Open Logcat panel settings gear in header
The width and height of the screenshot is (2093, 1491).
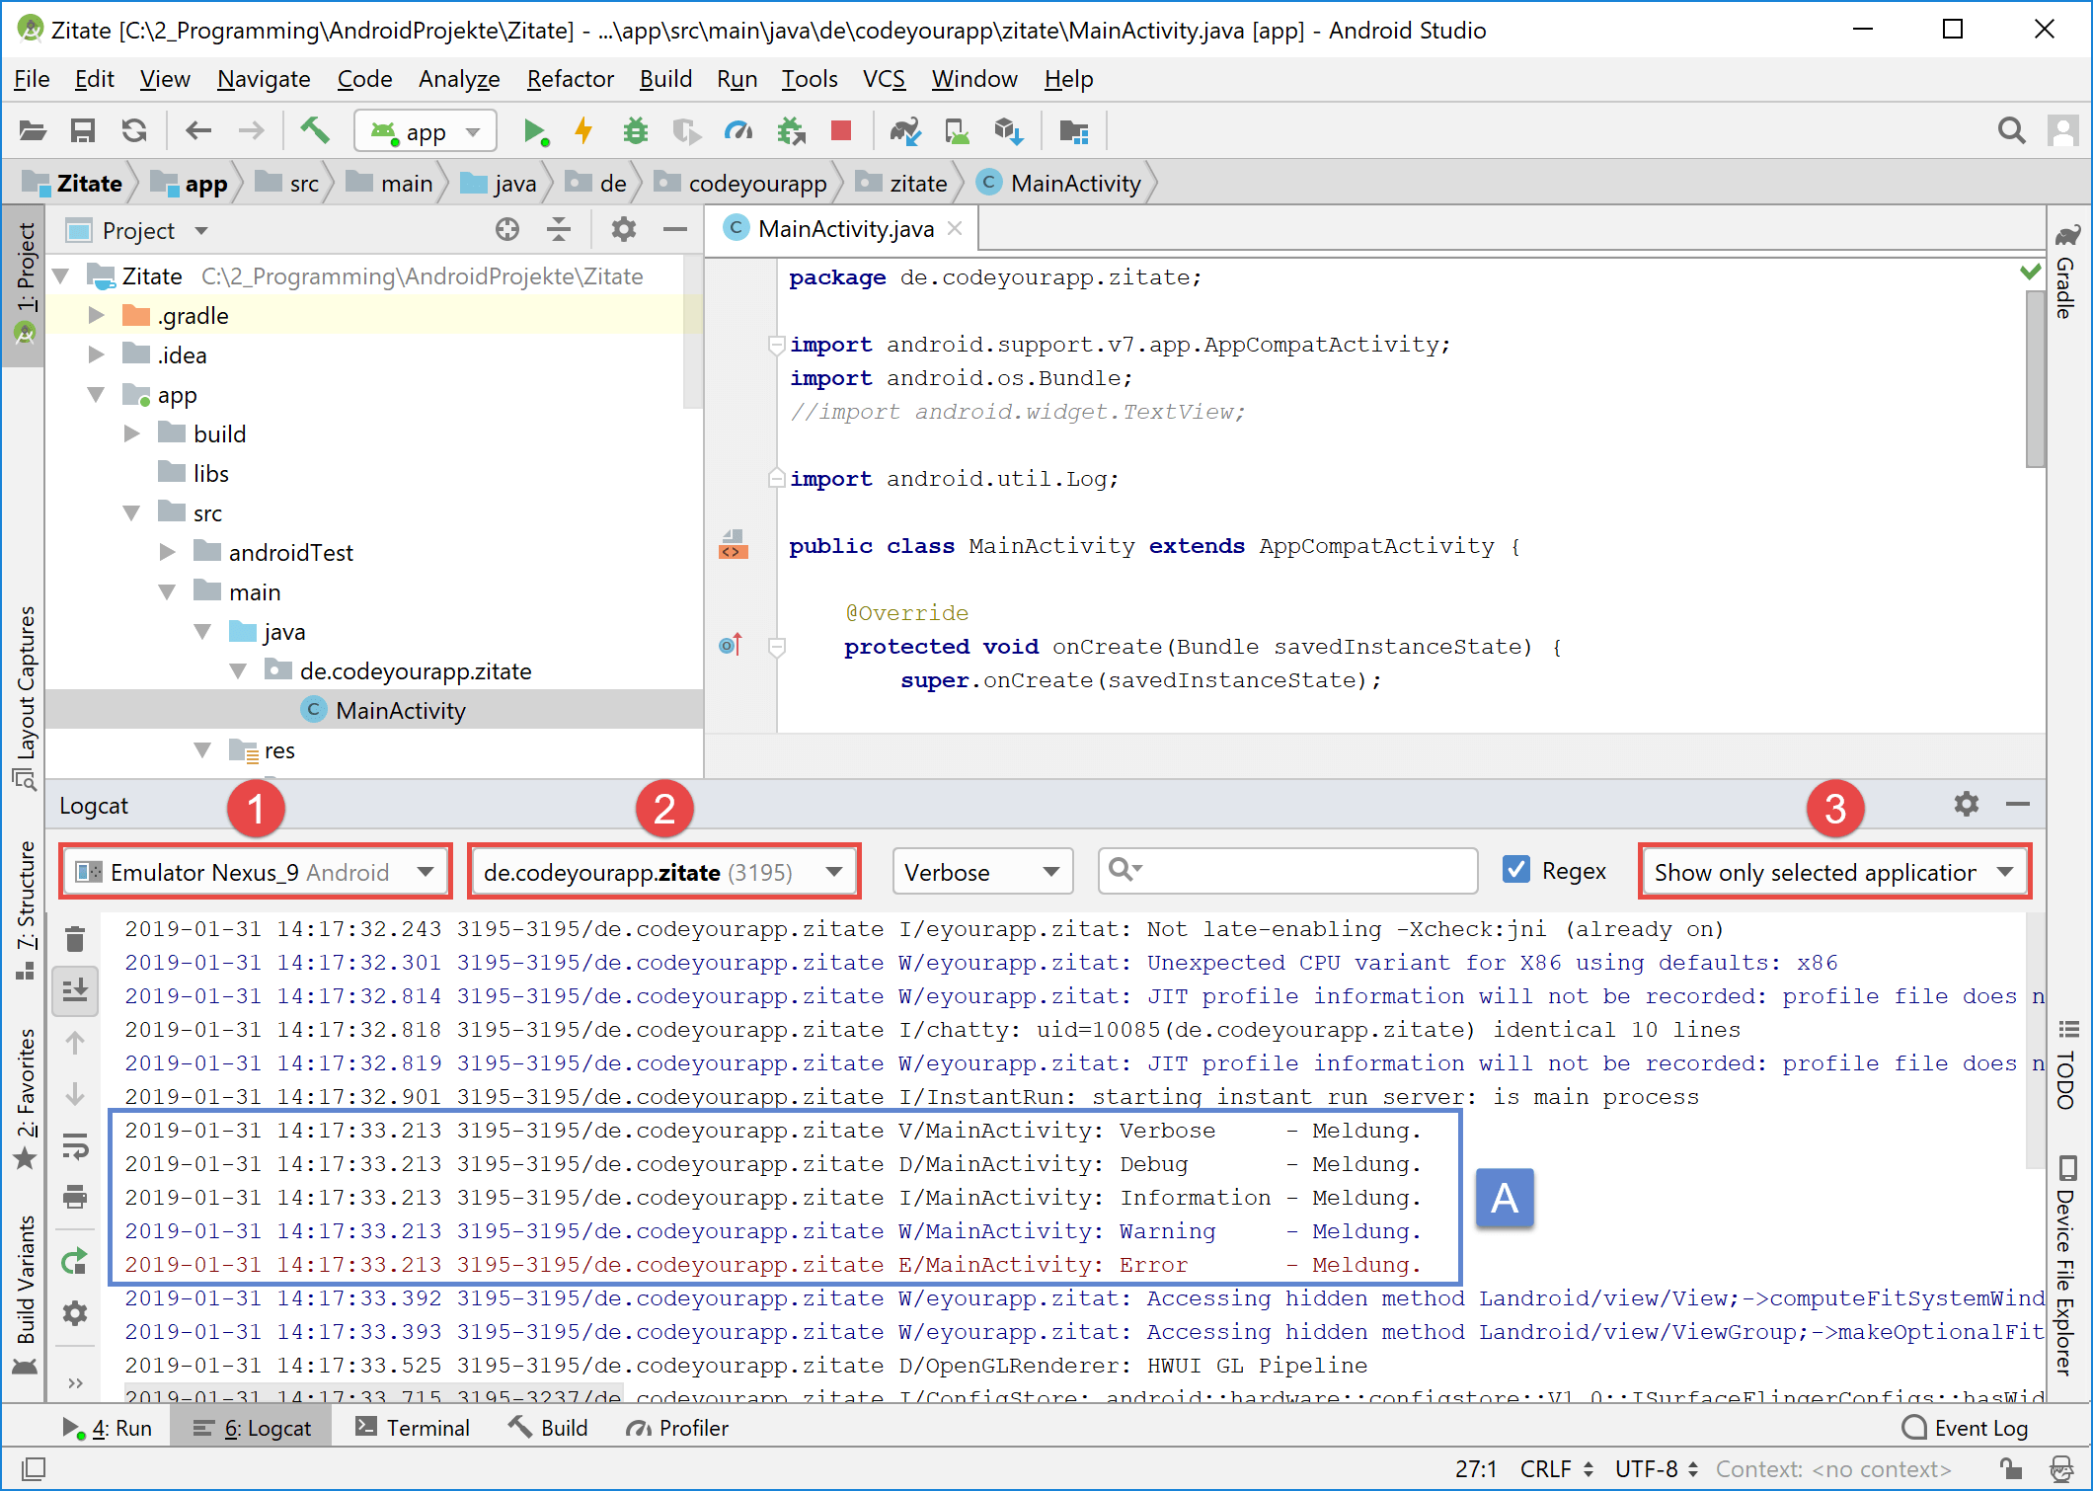coord(1966,804)
